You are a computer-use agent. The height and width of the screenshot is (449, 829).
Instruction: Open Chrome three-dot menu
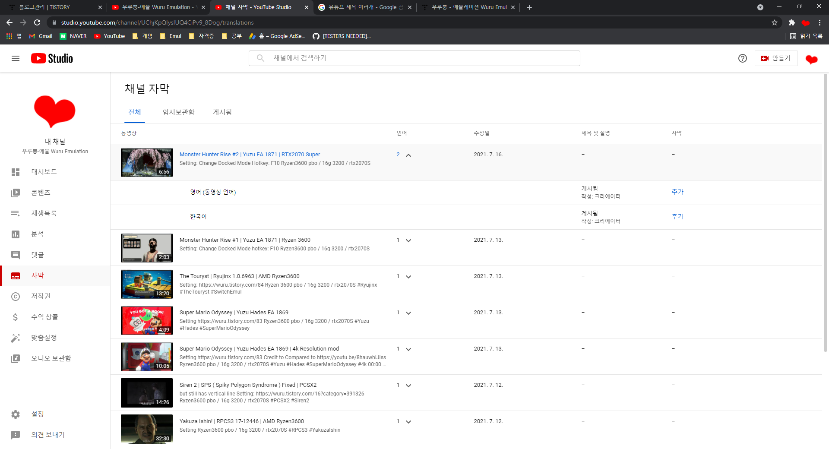(x=820, y=22)
